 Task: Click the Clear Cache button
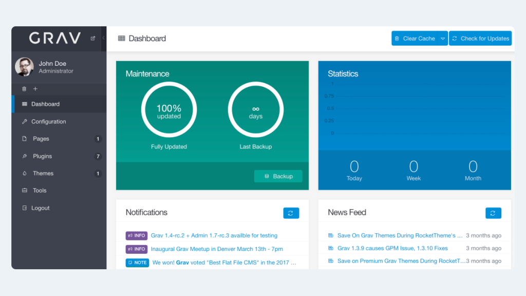[x=415, y=39]
